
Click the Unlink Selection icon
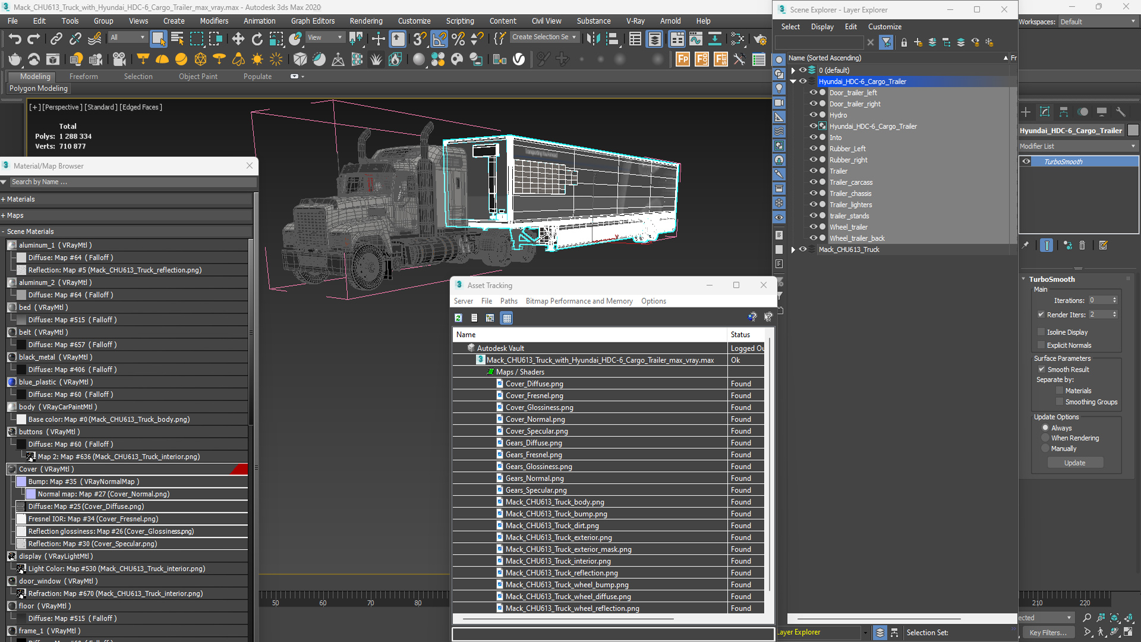pyautogui.click(x=75, y=39)
